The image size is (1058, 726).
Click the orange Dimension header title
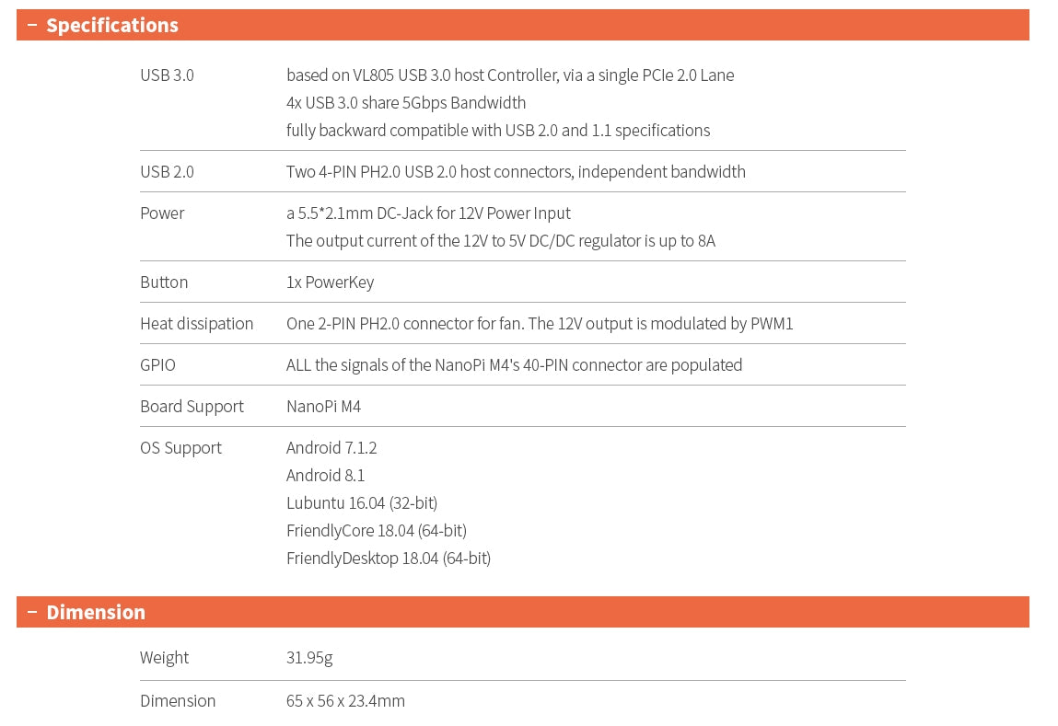[x=96, y=613]
